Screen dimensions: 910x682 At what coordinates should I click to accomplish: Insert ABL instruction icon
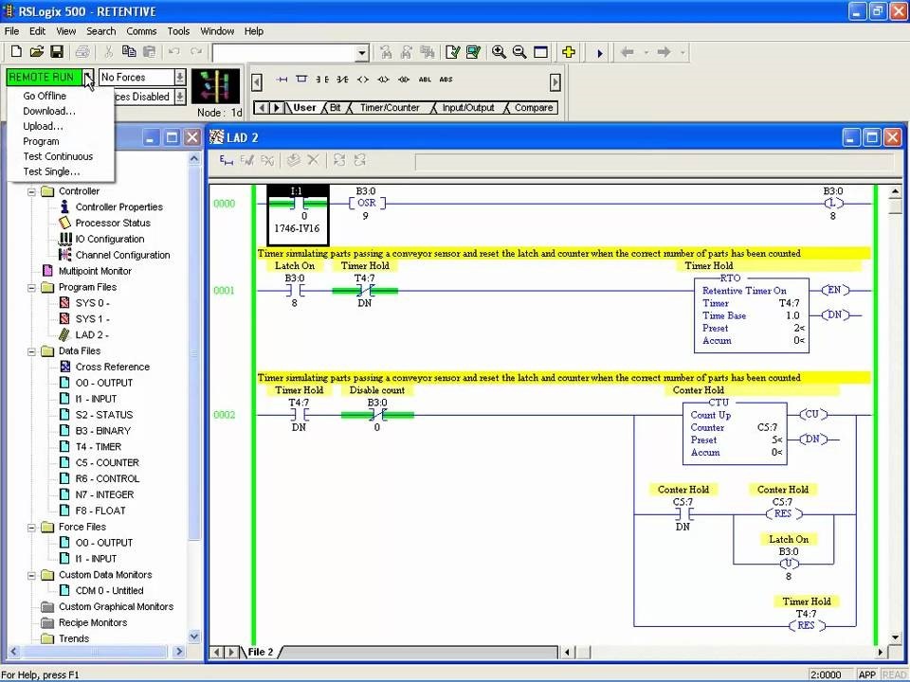click(425, 80)
